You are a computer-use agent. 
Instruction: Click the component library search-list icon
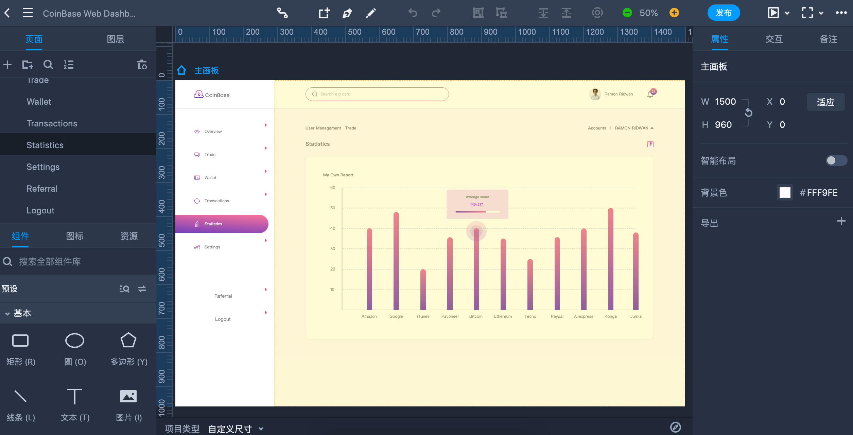pyautogui.click(x=124, y=289)
